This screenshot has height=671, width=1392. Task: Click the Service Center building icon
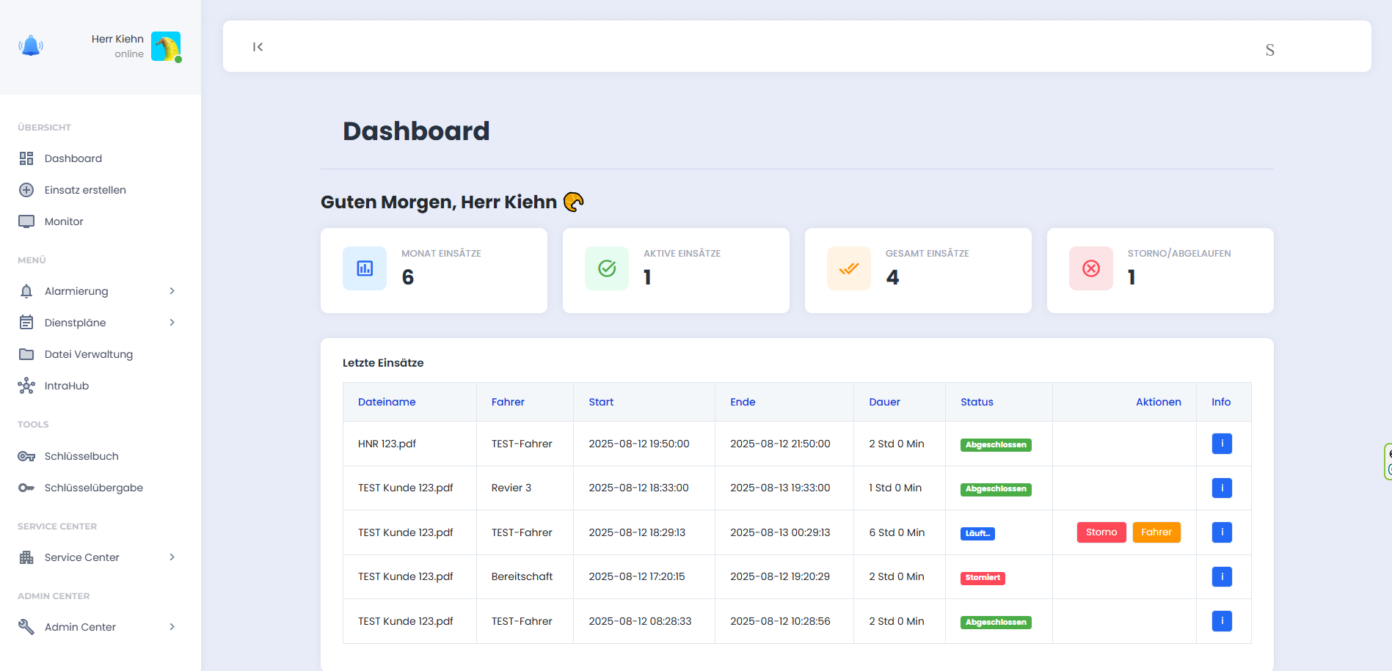[x=26, y=557]
